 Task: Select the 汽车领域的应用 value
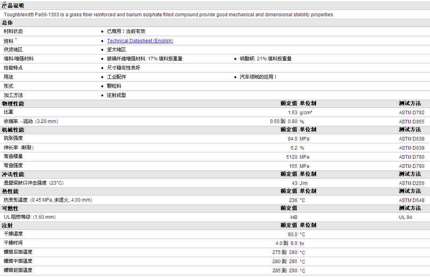[x=258, y=77]
